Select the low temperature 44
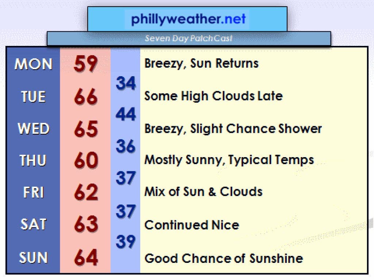The height and width of the screenshot is (280, 374). [126, 115]
